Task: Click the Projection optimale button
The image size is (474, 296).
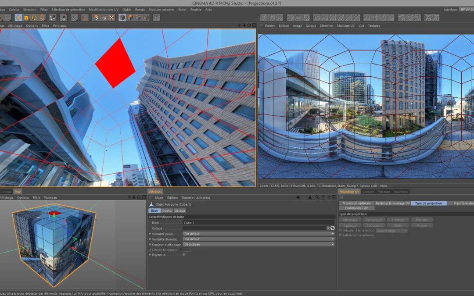Action: click(x=356, y=203)
